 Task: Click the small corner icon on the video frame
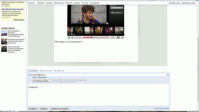pos(107,24)
